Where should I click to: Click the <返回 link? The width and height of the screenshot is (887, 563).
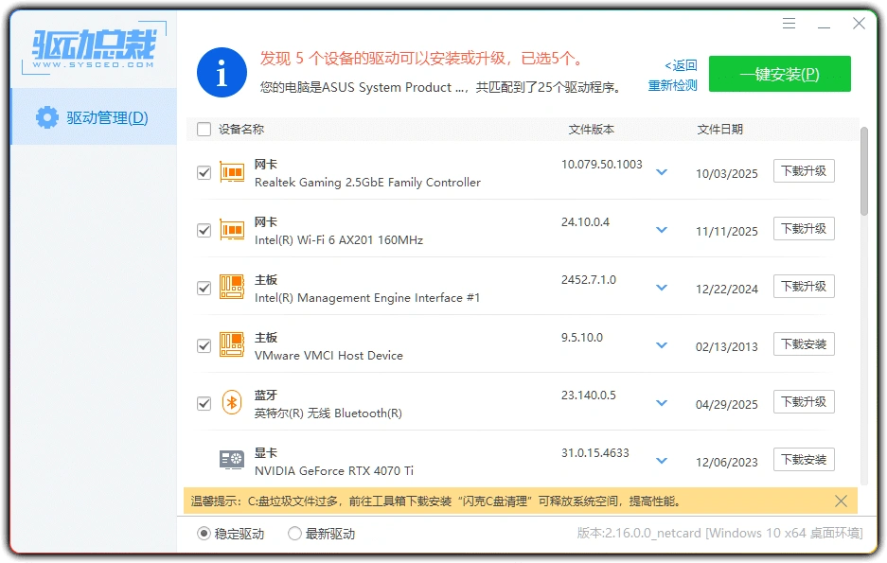(x=681, y=65)
